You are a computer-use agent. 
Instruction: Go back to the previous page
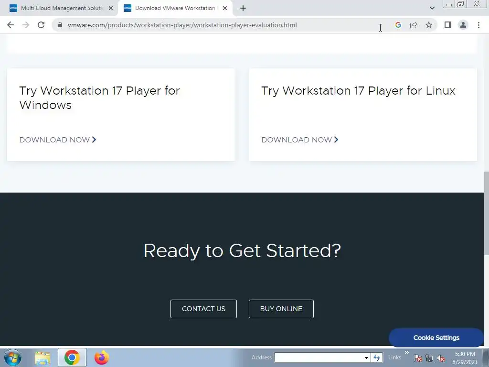[11, 25]
